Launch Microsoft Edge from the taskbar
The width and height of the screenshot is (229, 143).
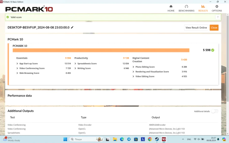point(122,139)
